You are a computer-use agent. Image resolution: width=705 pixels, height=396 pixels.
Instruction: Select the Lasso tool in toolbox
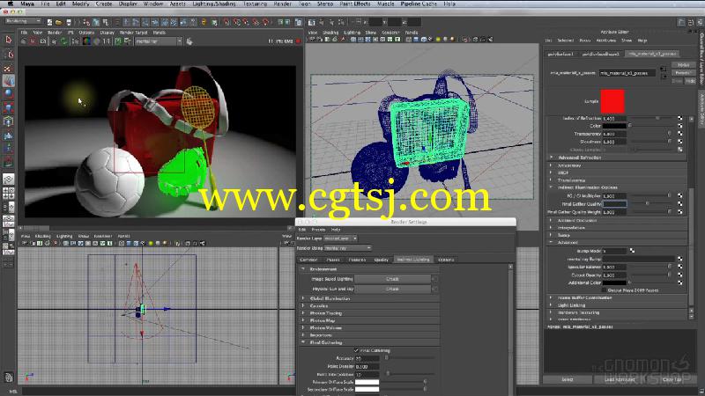click(x=8, y=55)
